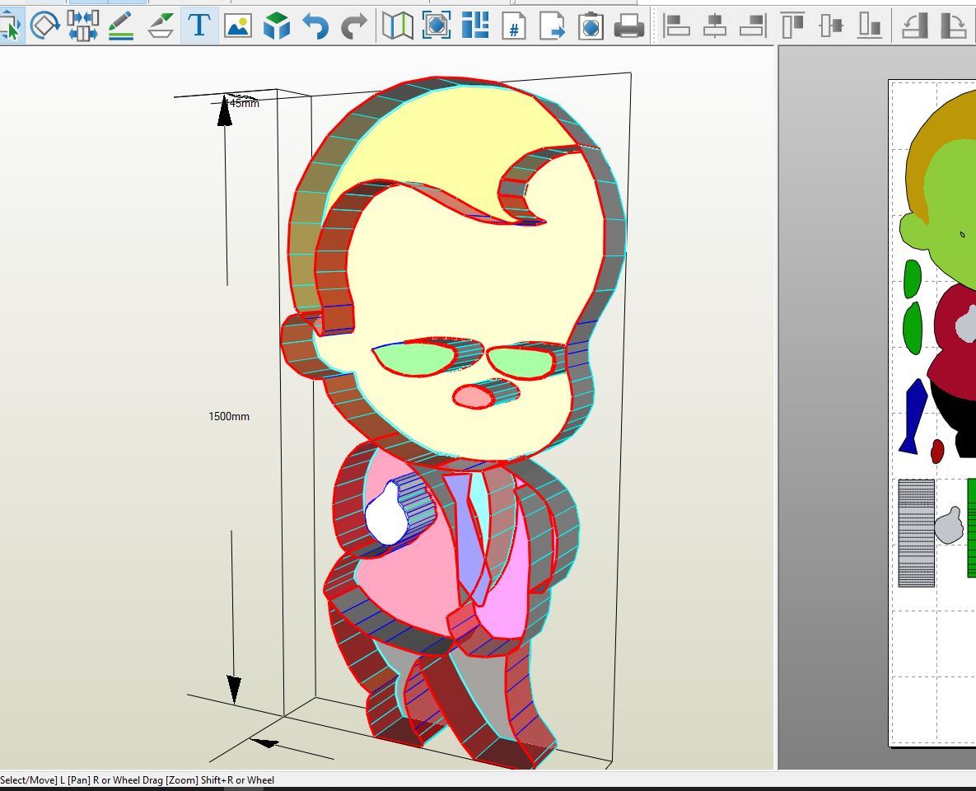Align selected parts to the bottom

870,26
